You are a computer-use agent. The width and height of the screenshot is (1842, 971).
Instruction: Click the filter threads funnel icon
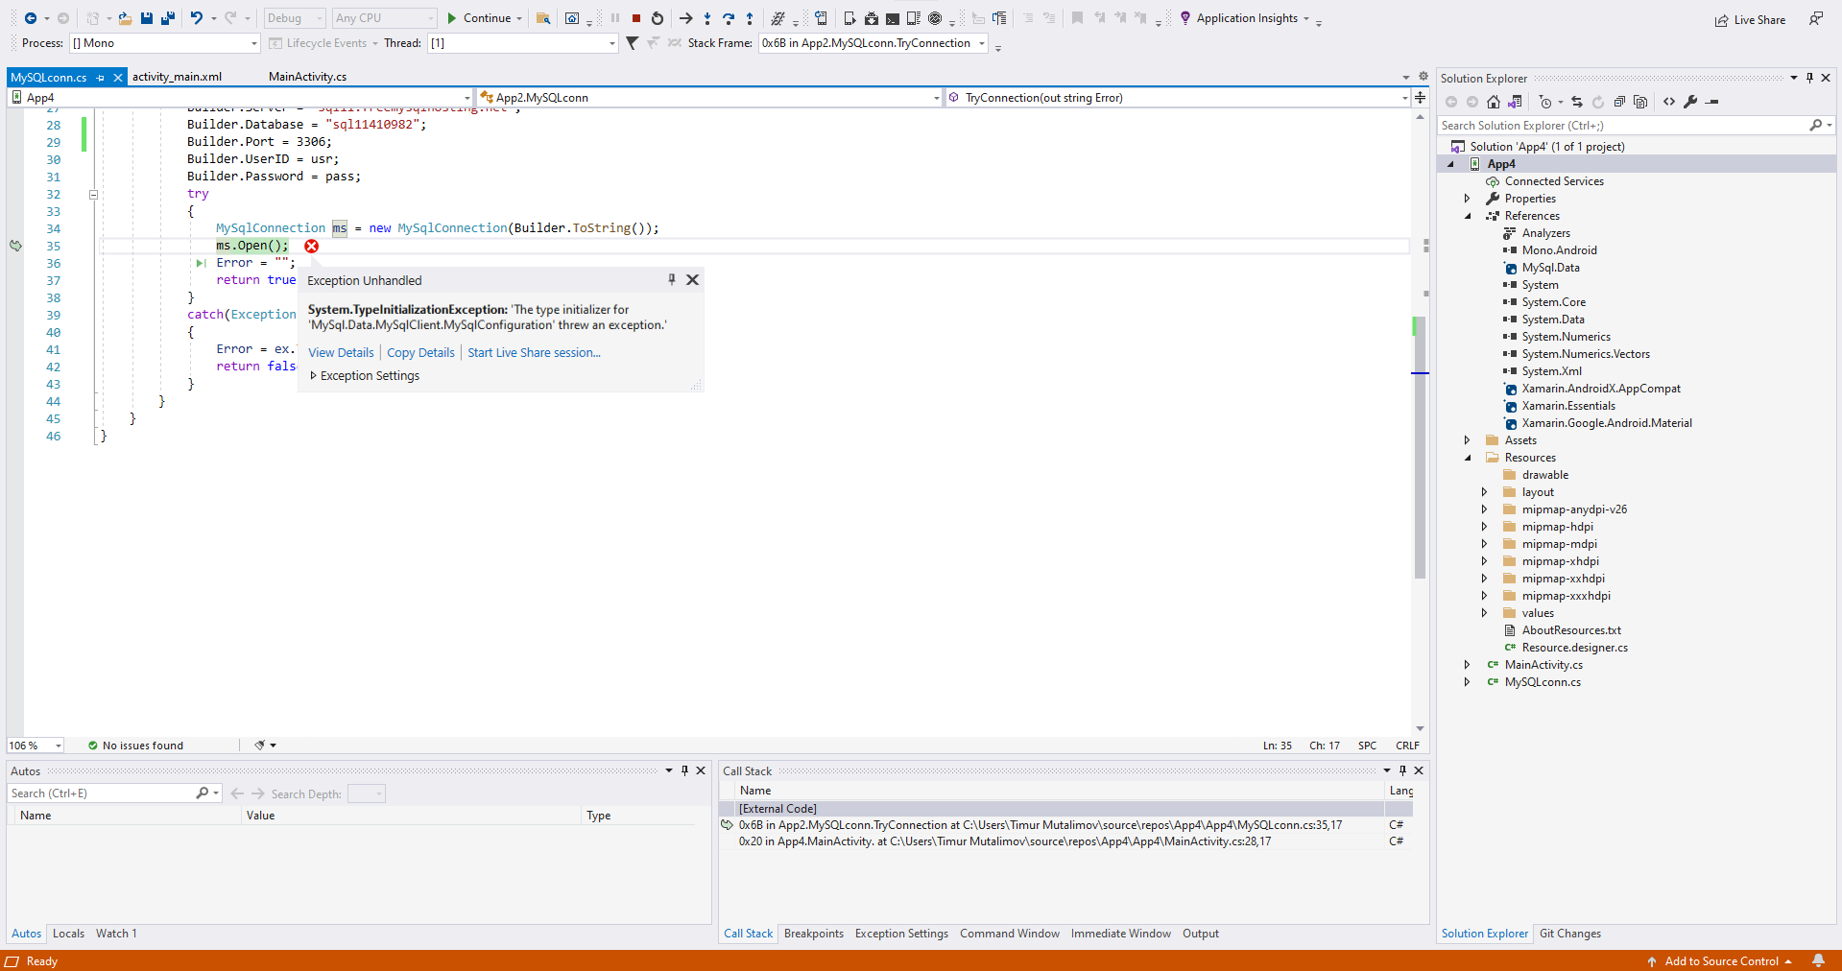tap(632, 43)
